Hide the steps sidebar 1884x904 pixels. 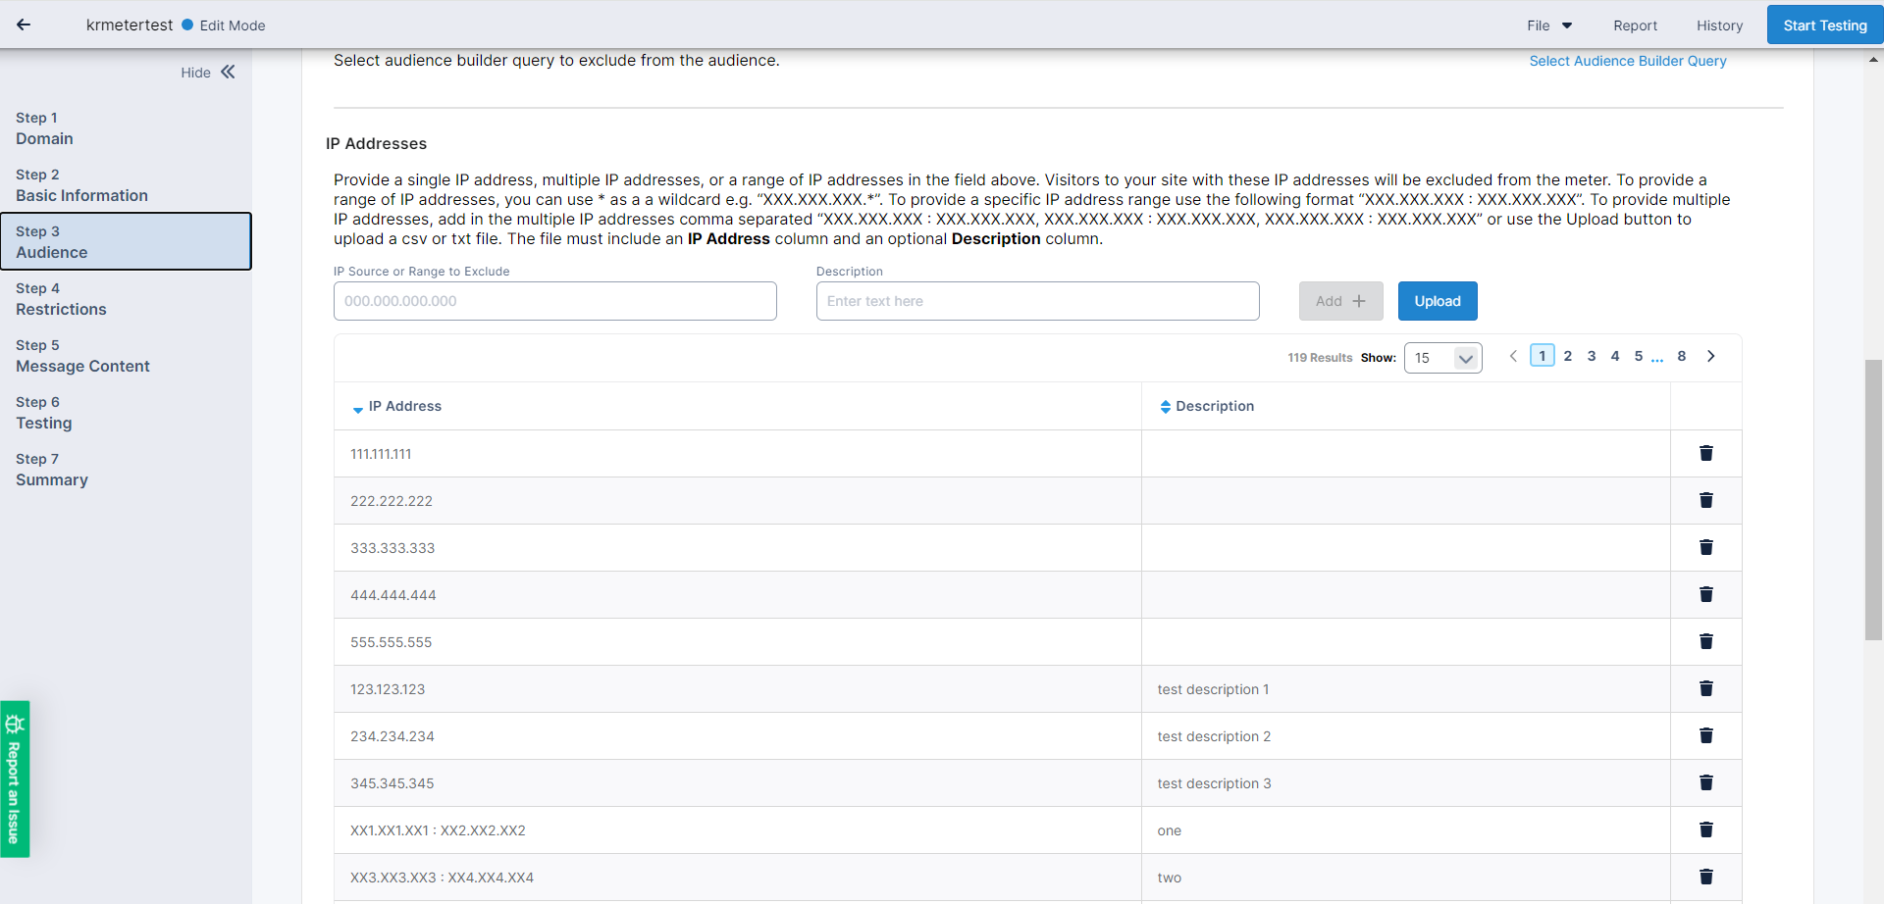pos(208,73)
